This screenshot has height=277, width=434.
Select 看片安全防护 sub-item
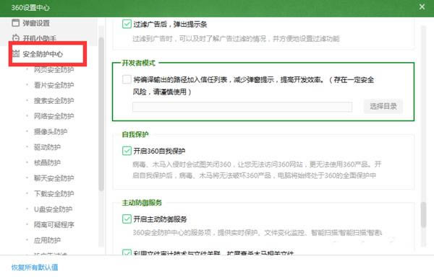point(54,85)
